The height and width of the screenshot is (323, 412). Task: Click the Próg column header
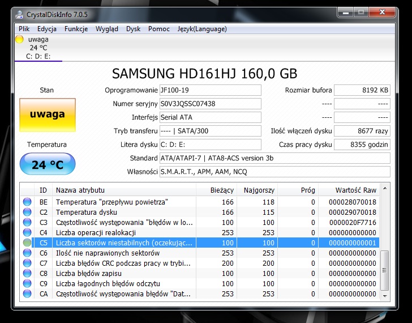298,190
